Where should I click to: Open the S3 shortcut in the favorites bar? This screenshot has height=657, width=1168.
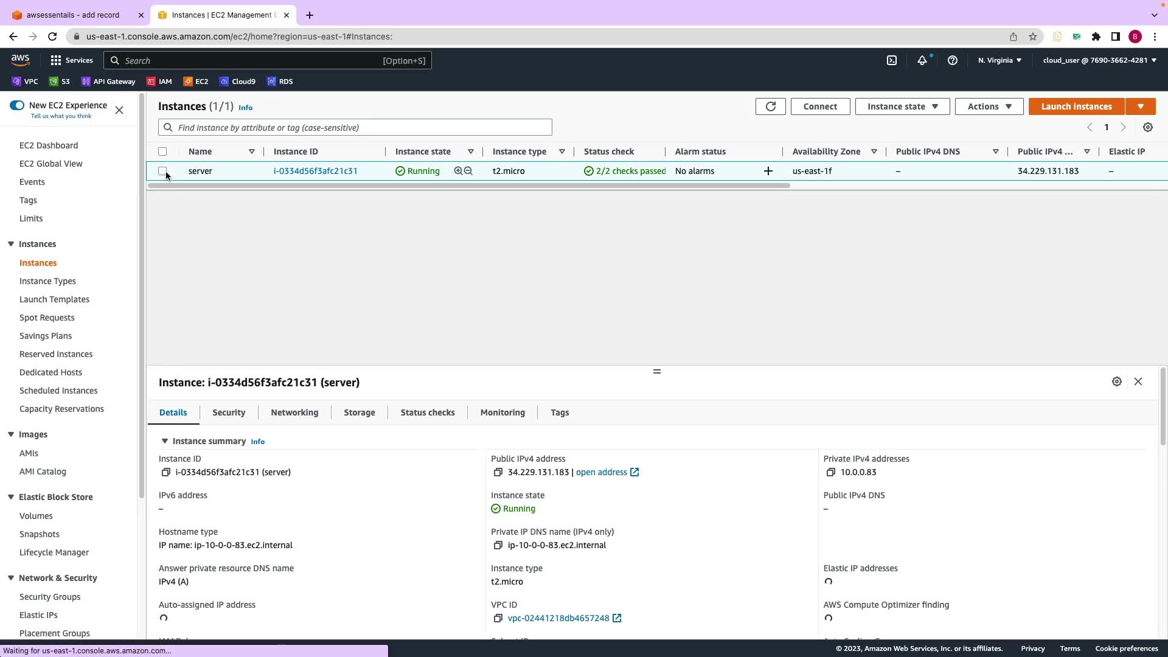click(x=60, y=82)
